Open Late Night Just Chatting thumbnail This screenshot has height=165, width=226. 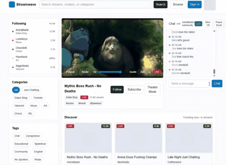point(189,138)
